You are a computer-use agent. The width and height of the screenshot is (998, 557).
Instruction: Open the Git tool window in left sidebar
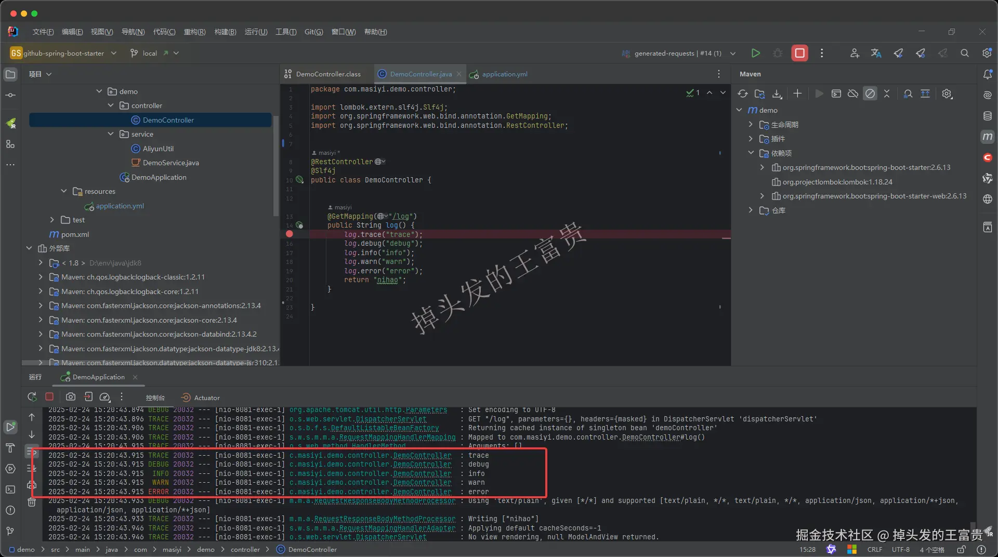(x=10, y=531)
